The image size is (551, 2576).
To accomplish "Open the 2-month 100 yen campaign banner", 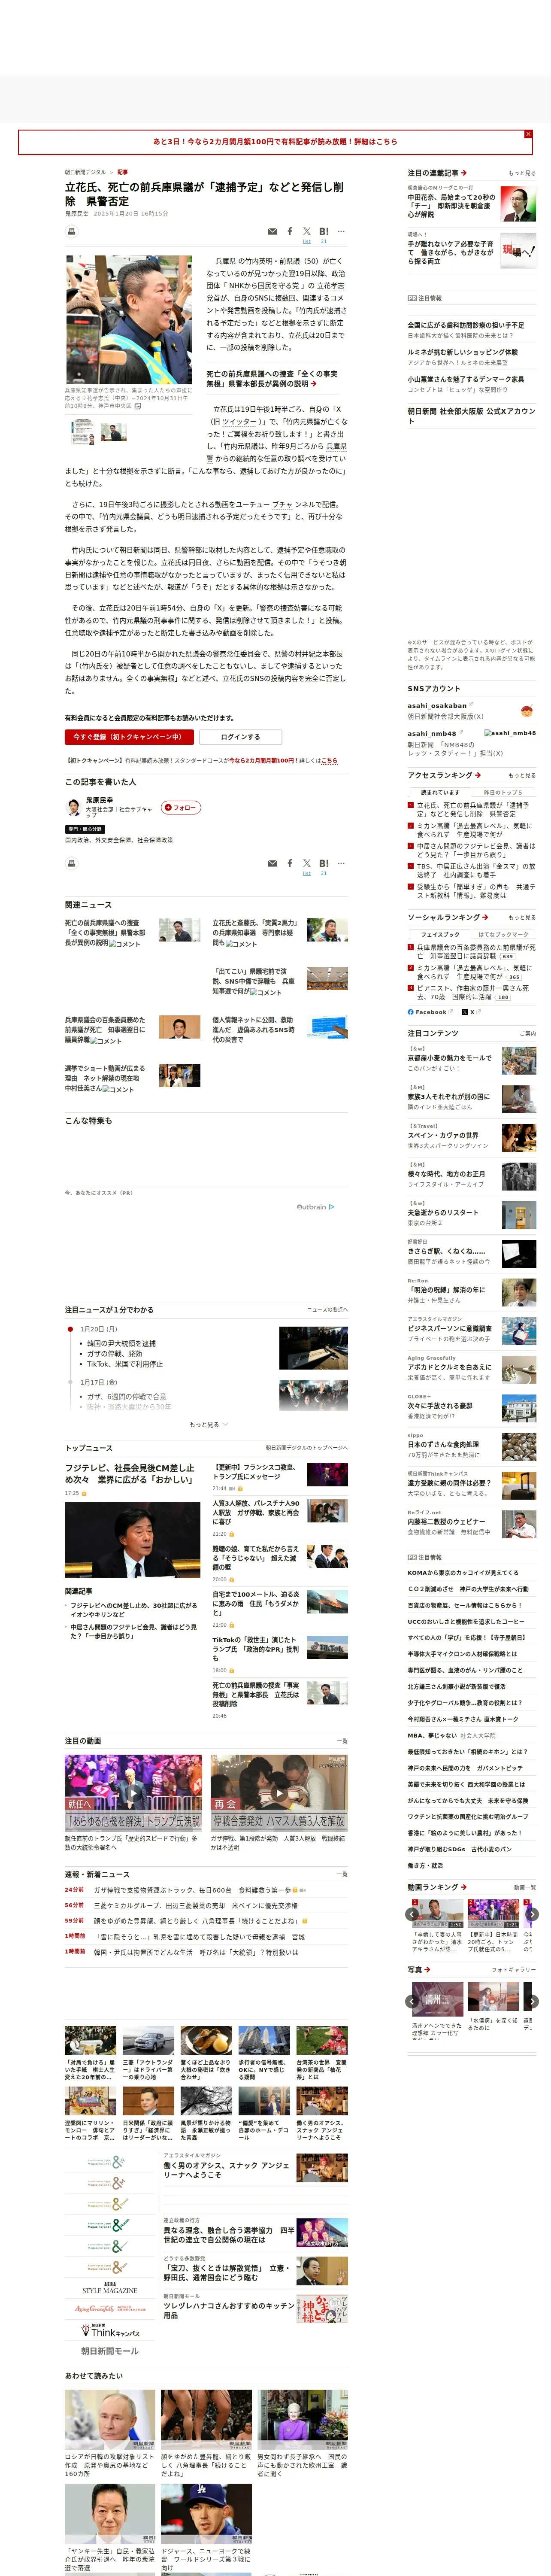I will click(x=275, y=142).
